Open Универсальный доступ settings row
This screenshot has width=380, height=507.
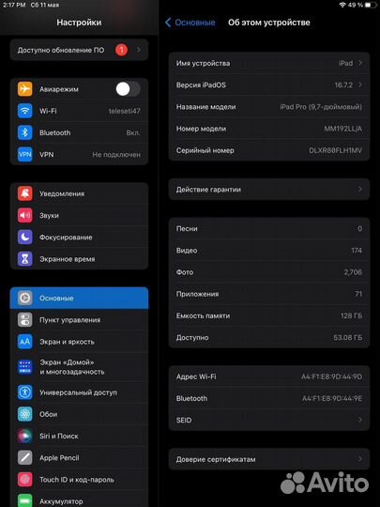(x=79, y=392)
